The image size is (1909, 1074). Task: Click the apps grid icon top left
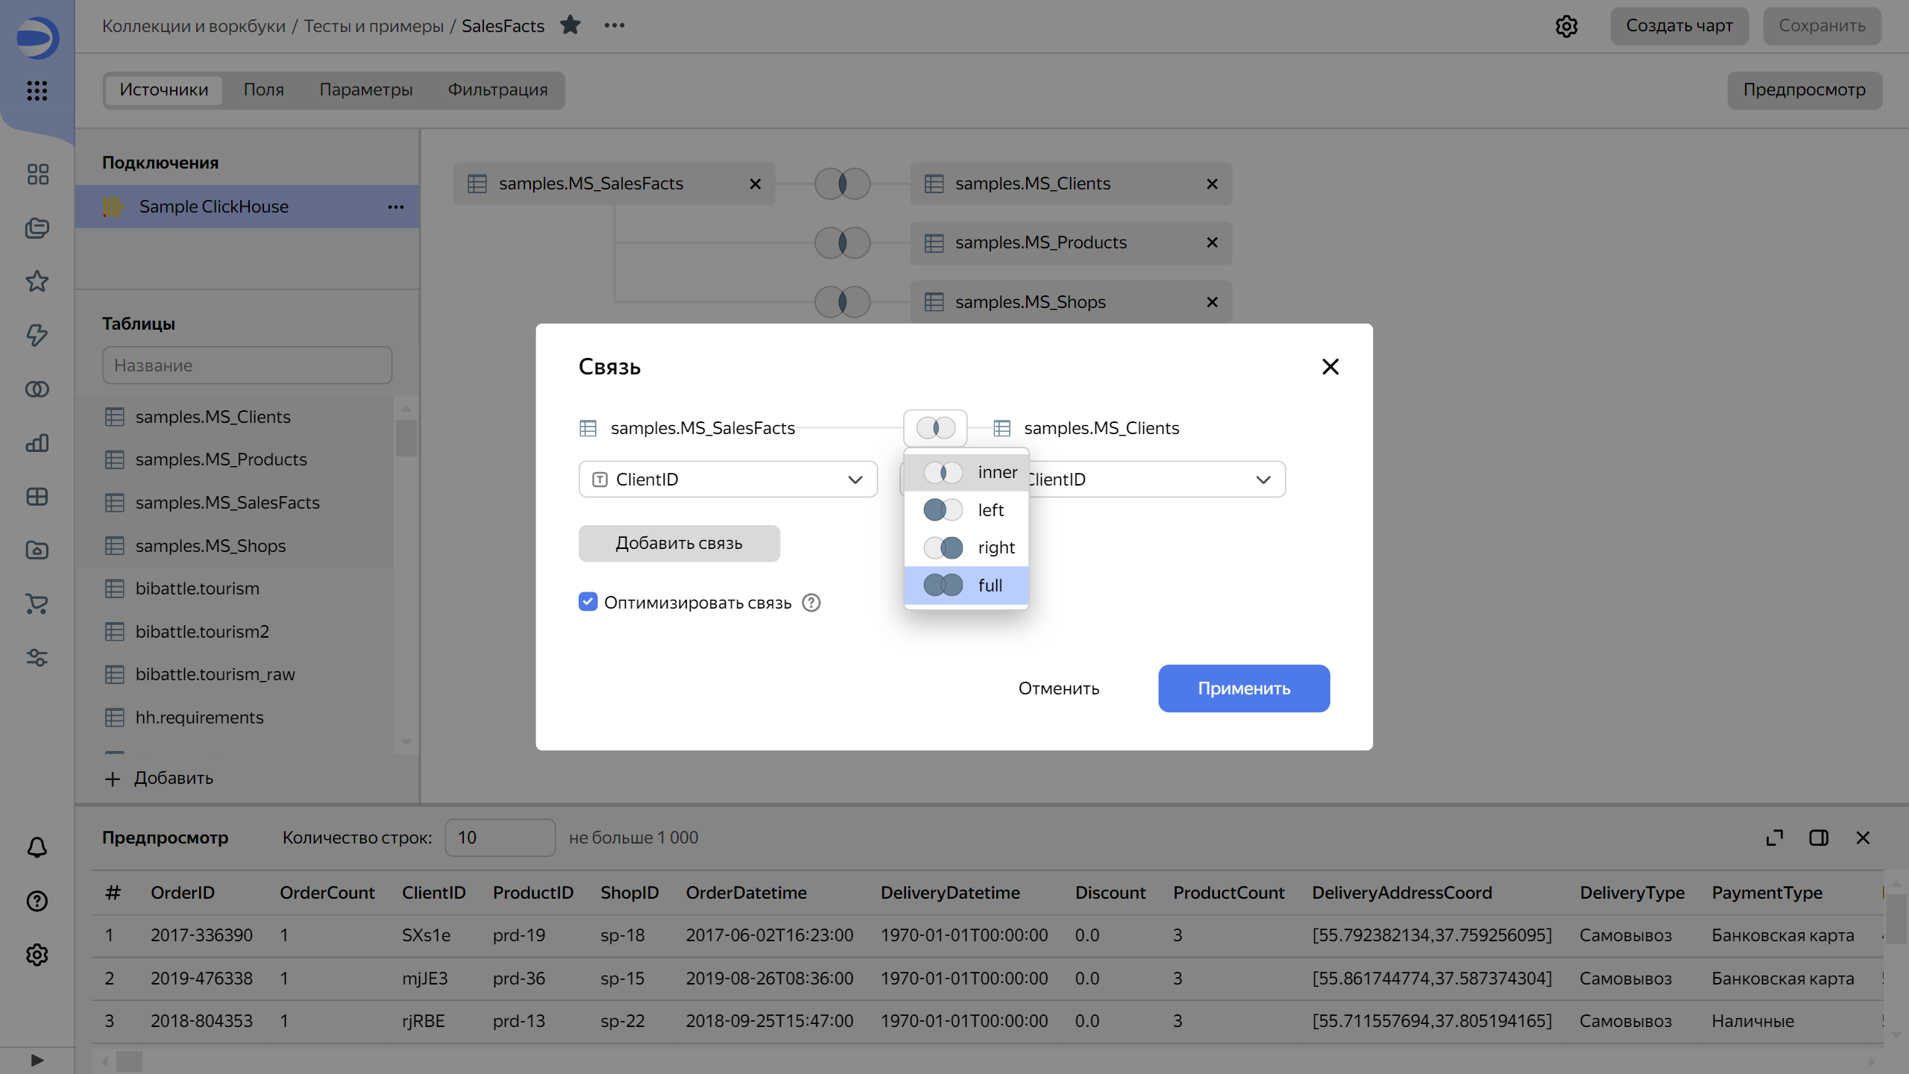pyautogui.click(x=37, y=91)
